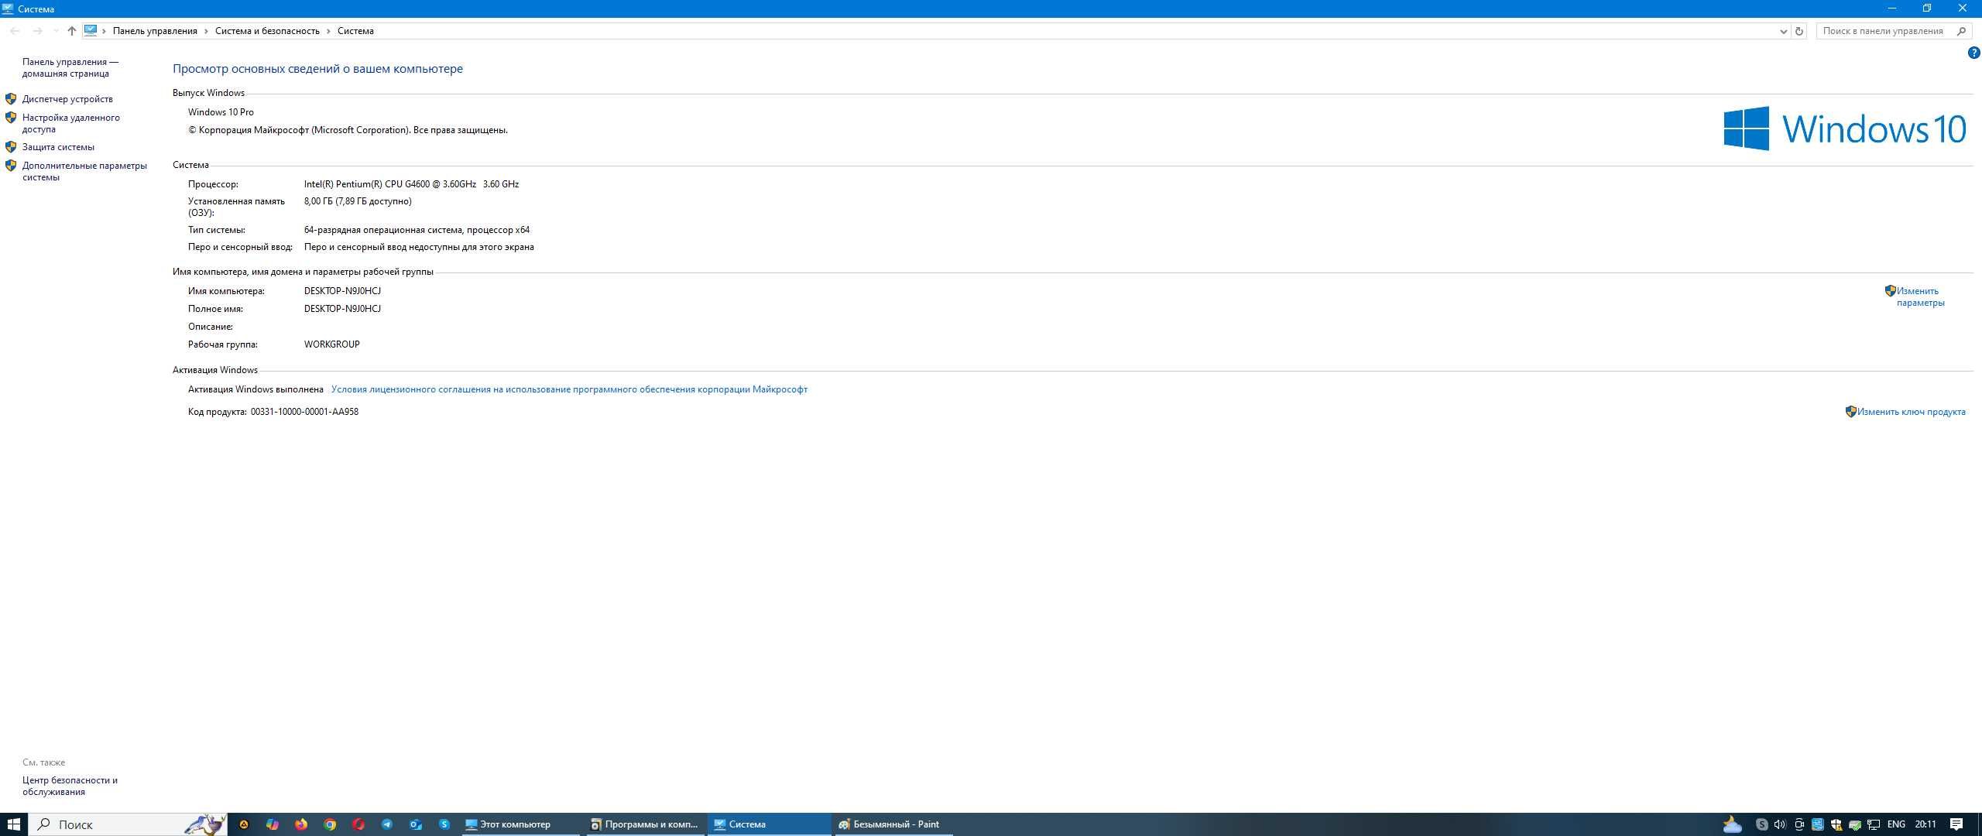Image resolution: width=1982 pixels, height=836 pixels.
Task: Open Outlook from the taskbar
Action: point(416,824)
